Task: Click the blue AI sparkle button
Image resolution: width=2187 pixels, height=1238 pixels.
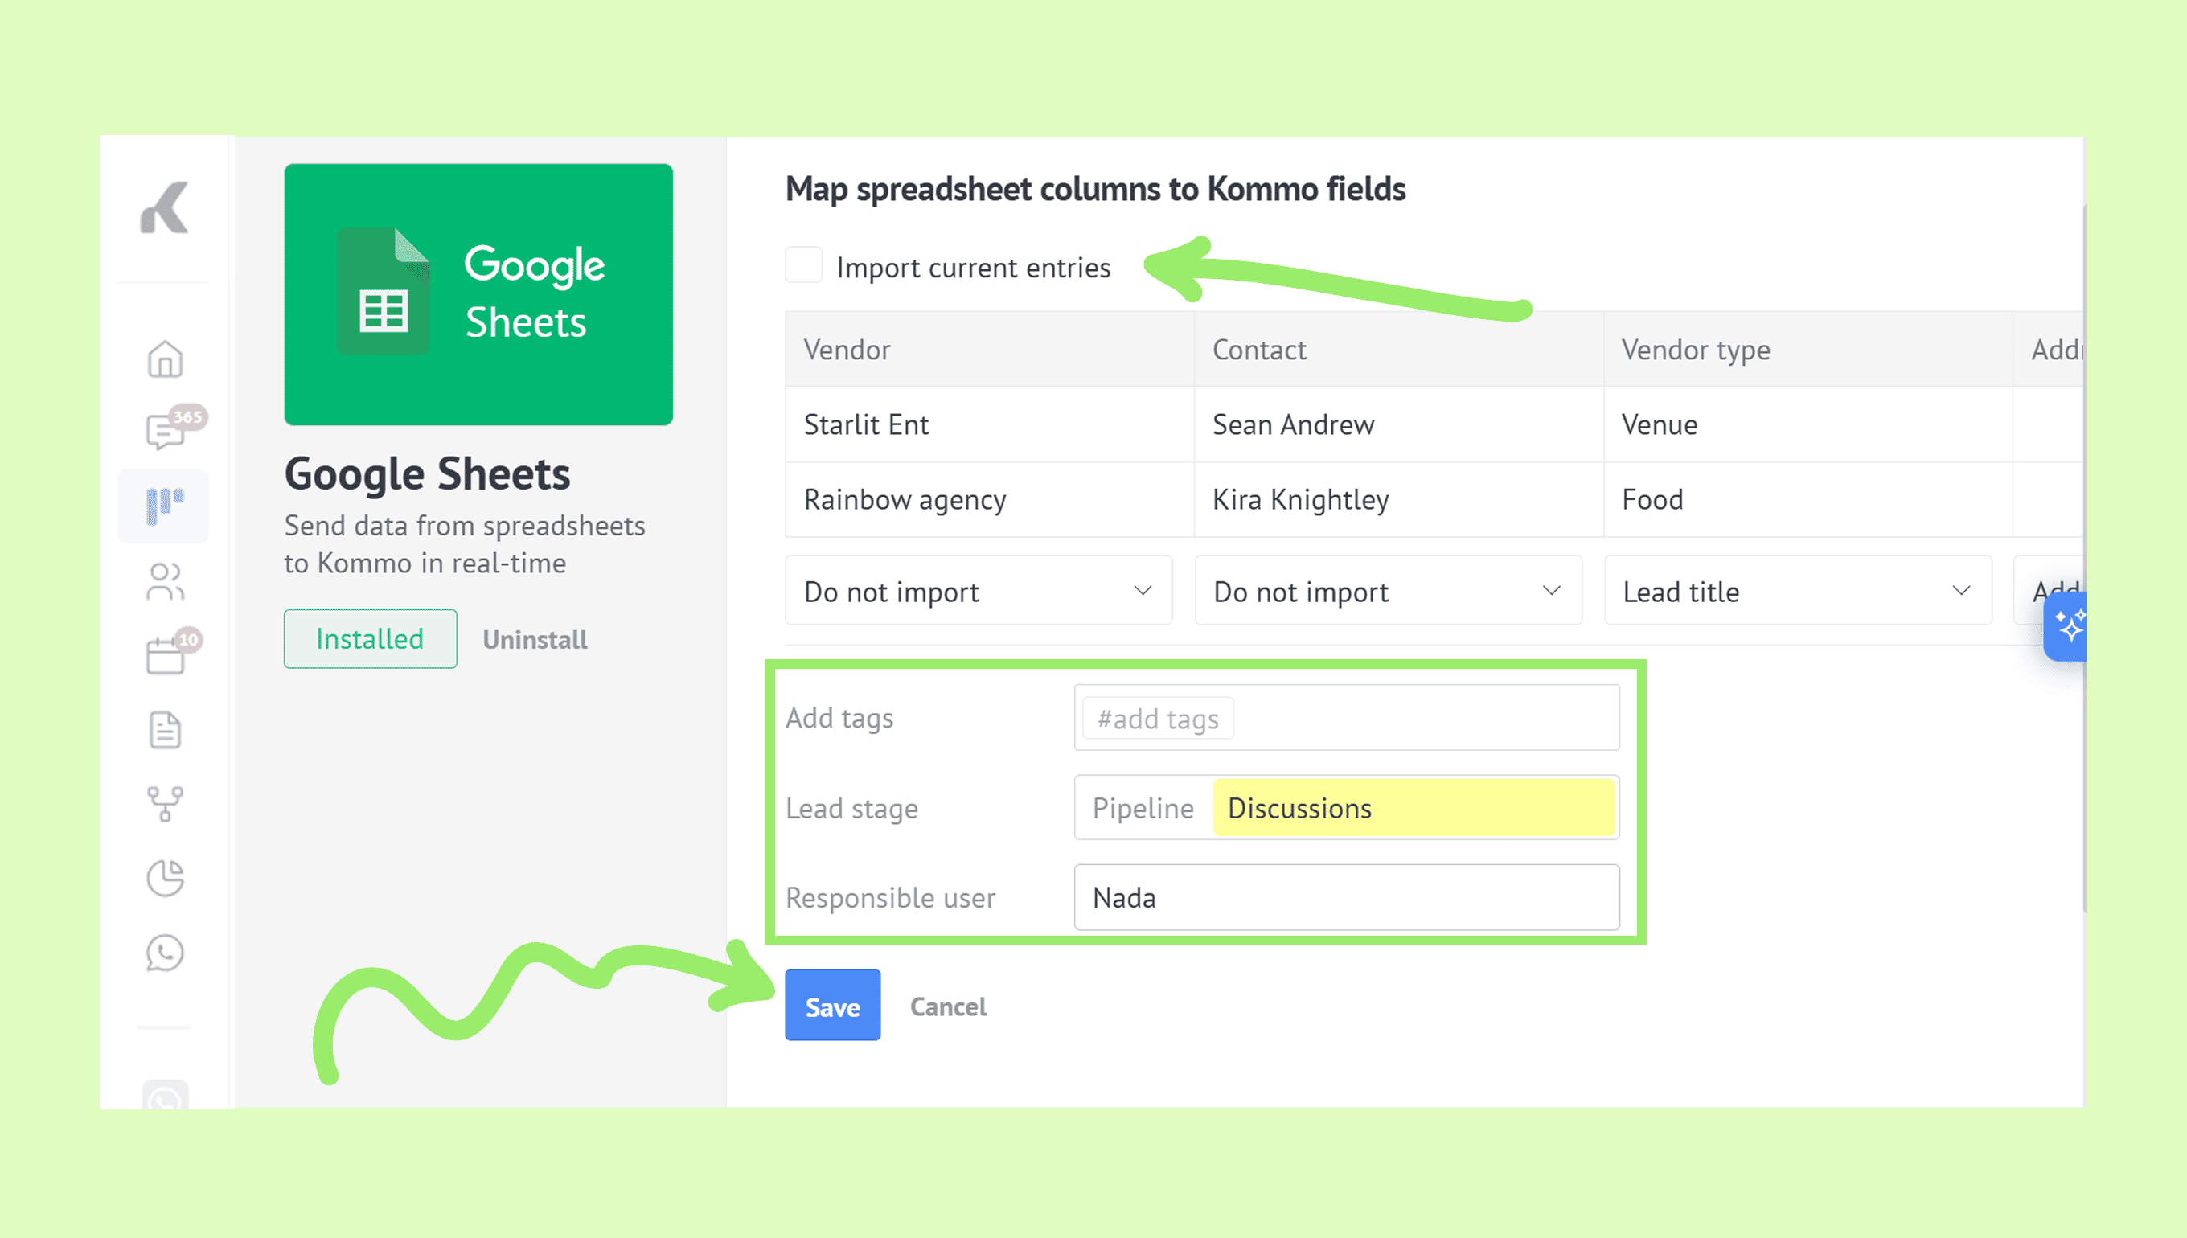Action: 2068,627
